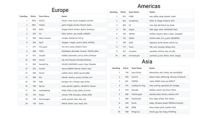Click the Points header in Europe table
This screenshot has width=212, height=118.
pos(33,16)
